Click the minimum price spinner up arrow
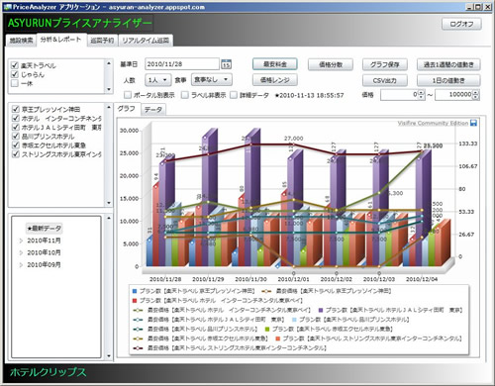The image size is (495, 386). click(x=421, y=93)
